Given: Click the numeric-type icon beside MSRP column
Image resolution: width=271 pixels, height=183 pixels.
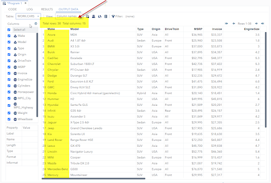Looking at the screenshot, I should pyautogui.click(x=15, y=67).
